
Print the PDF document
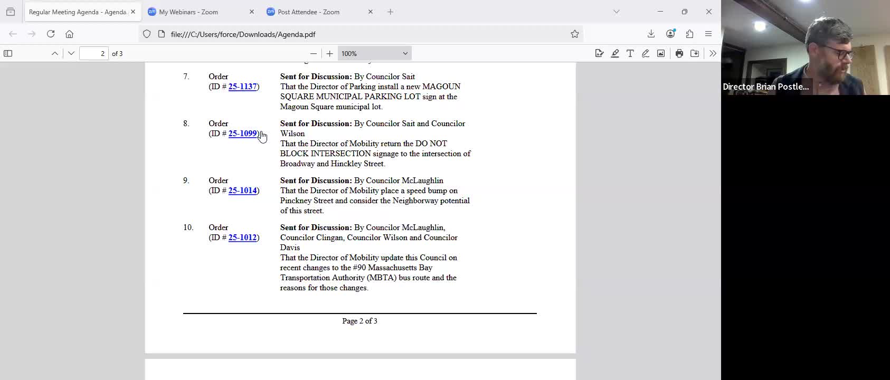coord(679,53)
